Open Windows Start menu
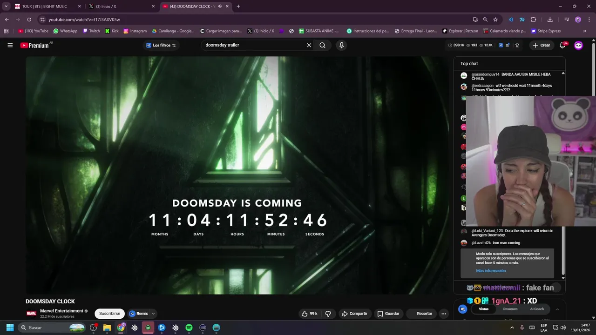 coord(10,328)
